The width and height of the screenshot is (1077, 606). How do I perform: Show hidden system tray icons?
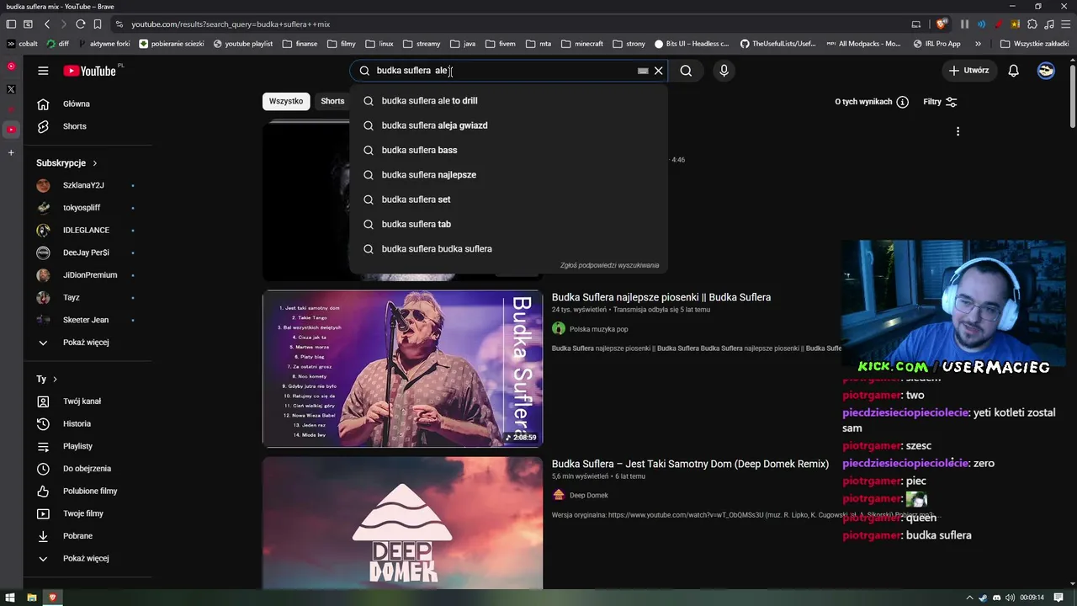969,598
